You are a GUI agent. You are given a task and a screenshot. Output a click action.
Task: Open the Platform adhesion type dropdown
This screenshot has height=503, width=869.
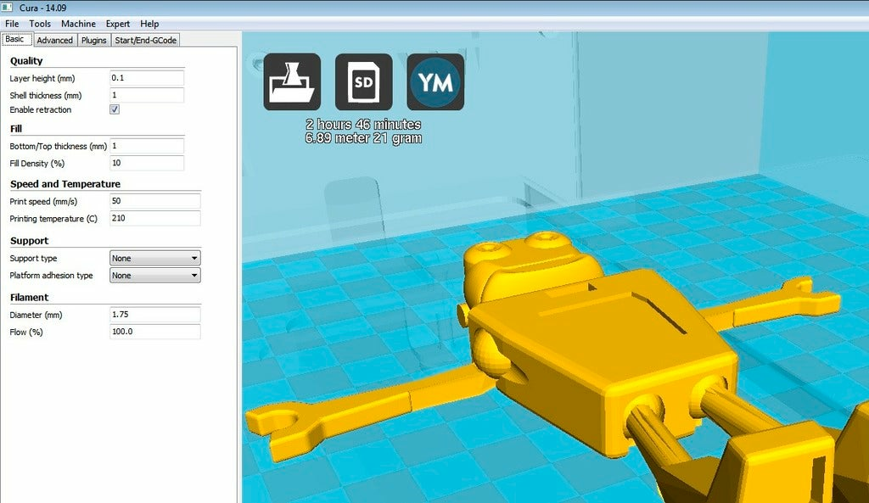coord(154,275)
